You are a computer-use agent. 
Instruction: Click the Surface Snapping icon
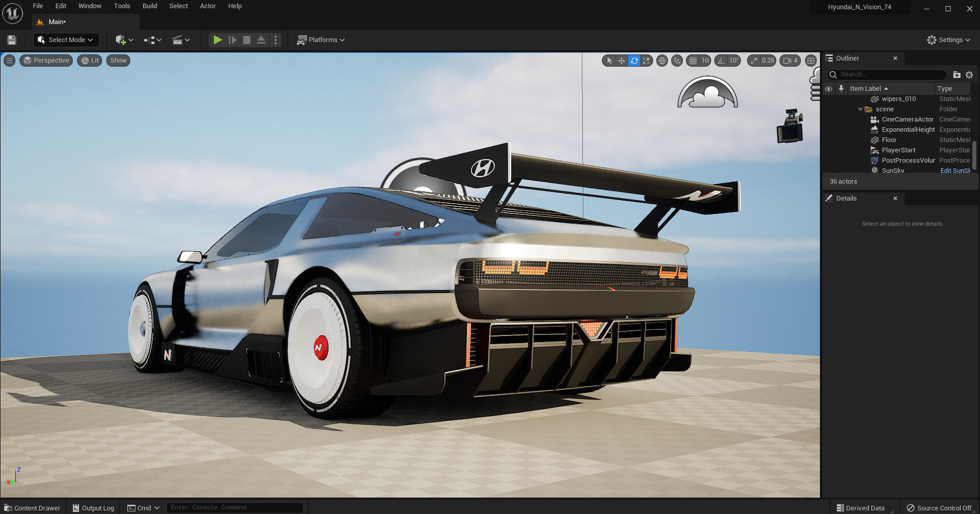tap(677, 61)
